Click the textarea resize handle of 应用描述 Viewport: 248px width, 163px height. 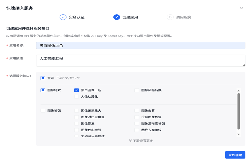click(x=244, y=65)
